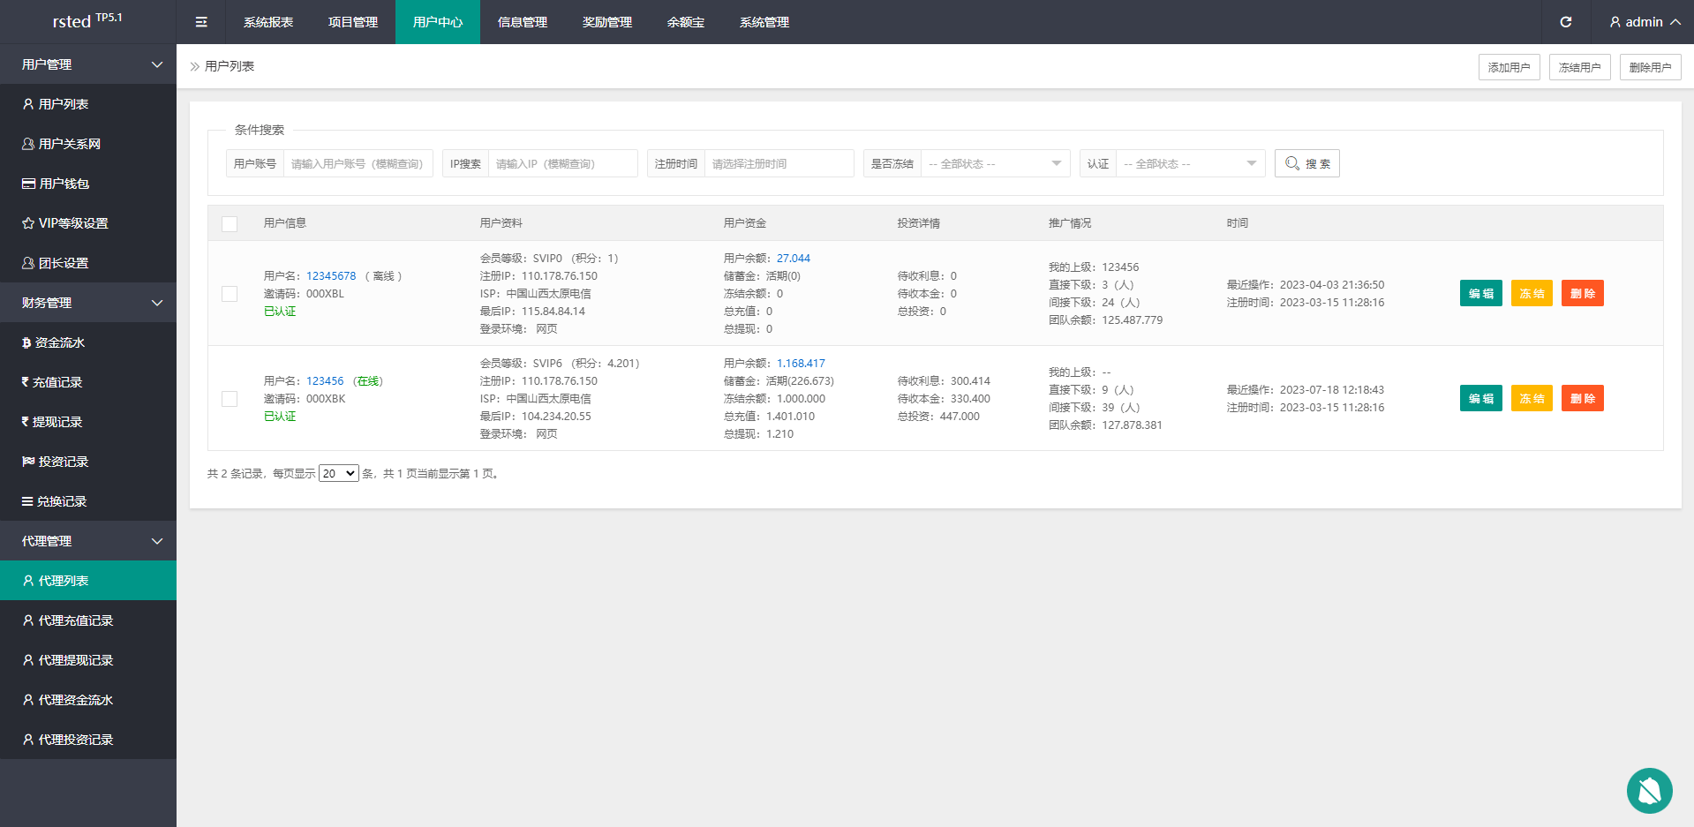Click the sidebar collapse hamburger icon
Image resolution: width=1694 pixels, height=827 pixels.
(x=201, y=22)
